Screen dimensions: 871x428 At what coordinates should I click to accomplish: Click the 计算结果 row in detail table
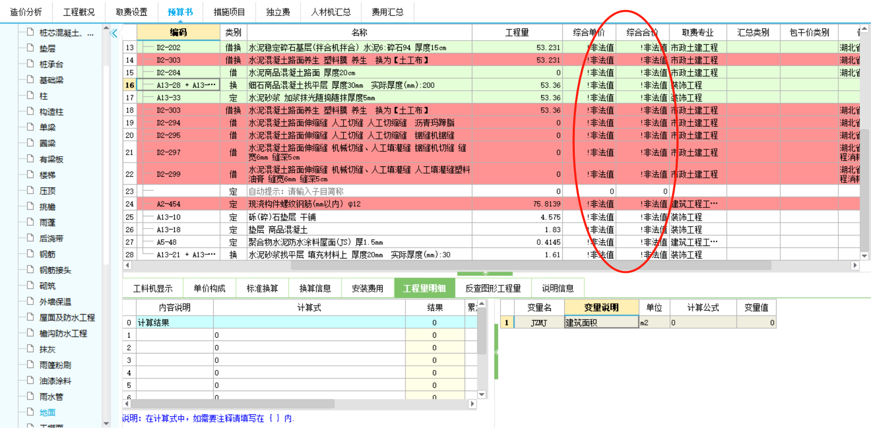(x=300, y=322)
